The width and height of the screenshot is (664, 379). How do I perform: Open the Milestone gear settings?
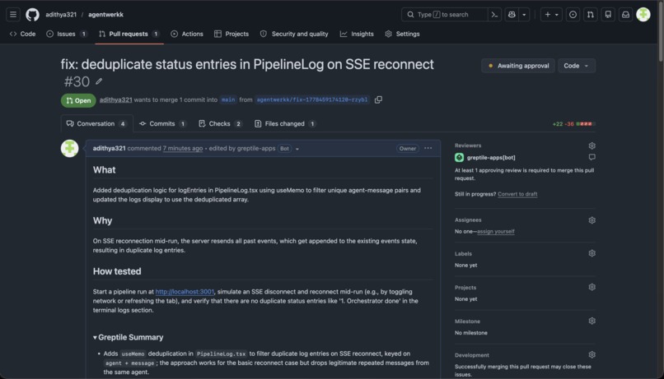pyautogui.click(x=592, y=321)
